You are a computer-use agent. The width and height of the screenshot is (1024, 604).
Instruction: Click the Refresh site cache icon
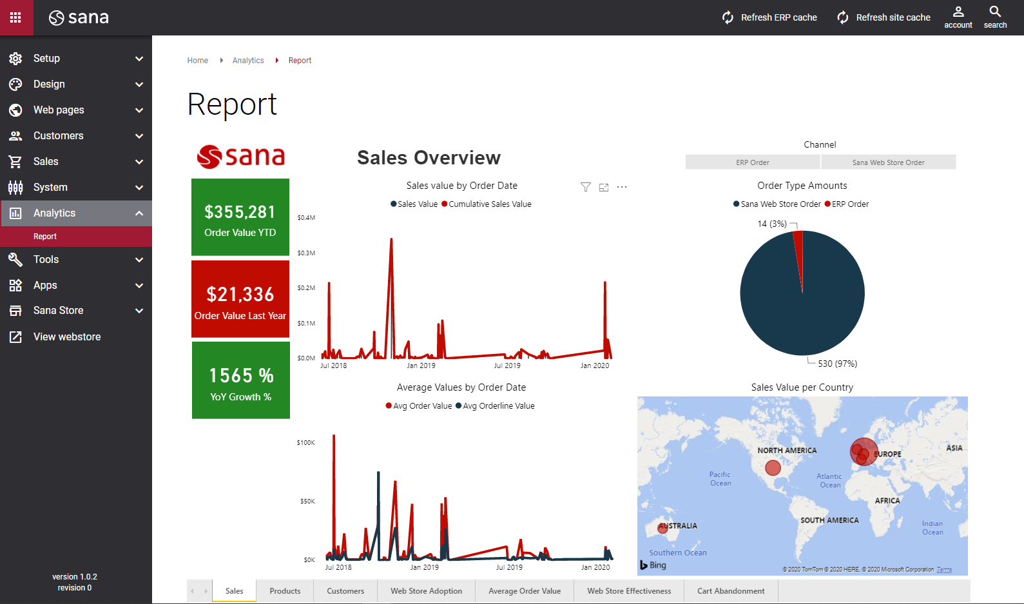(x=843, y=17)
